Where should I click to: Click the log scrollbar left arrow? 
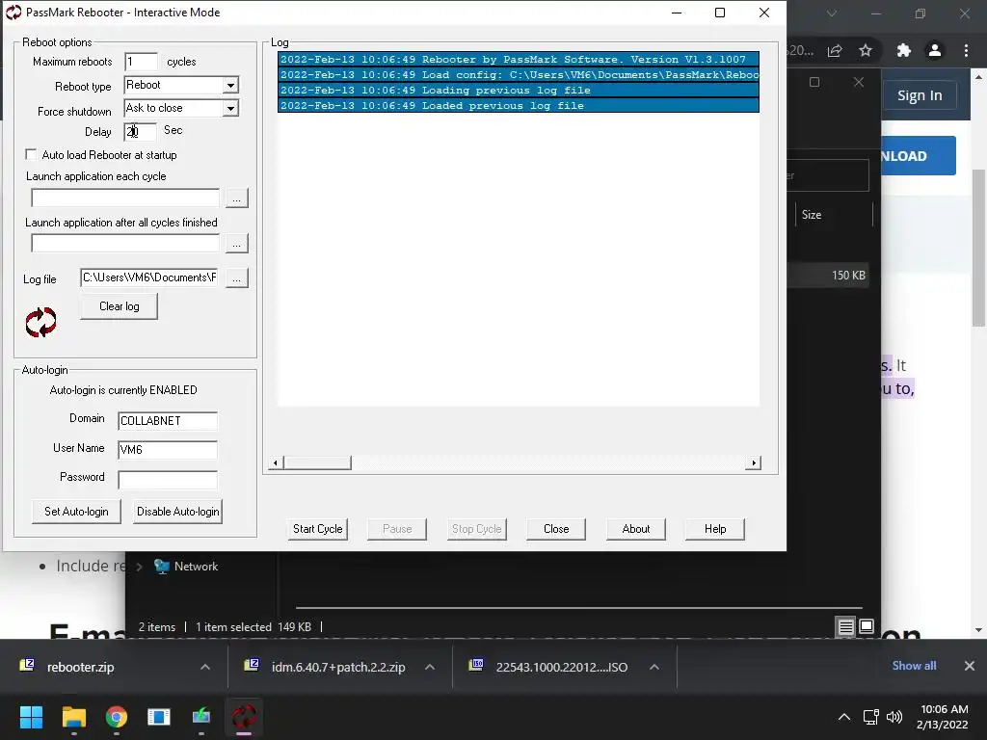coord(275,463)
